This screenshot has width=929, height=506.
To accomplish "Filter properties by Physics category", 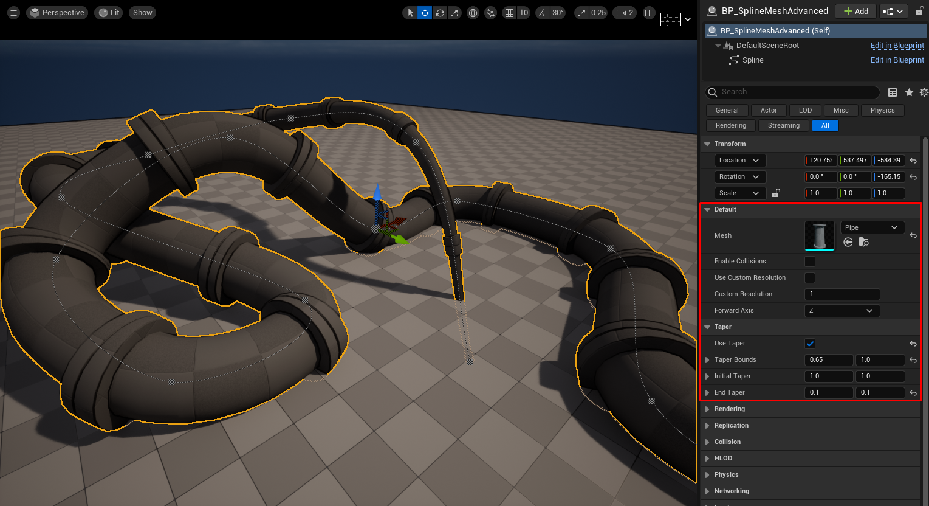I will click(x=882, y=111).
